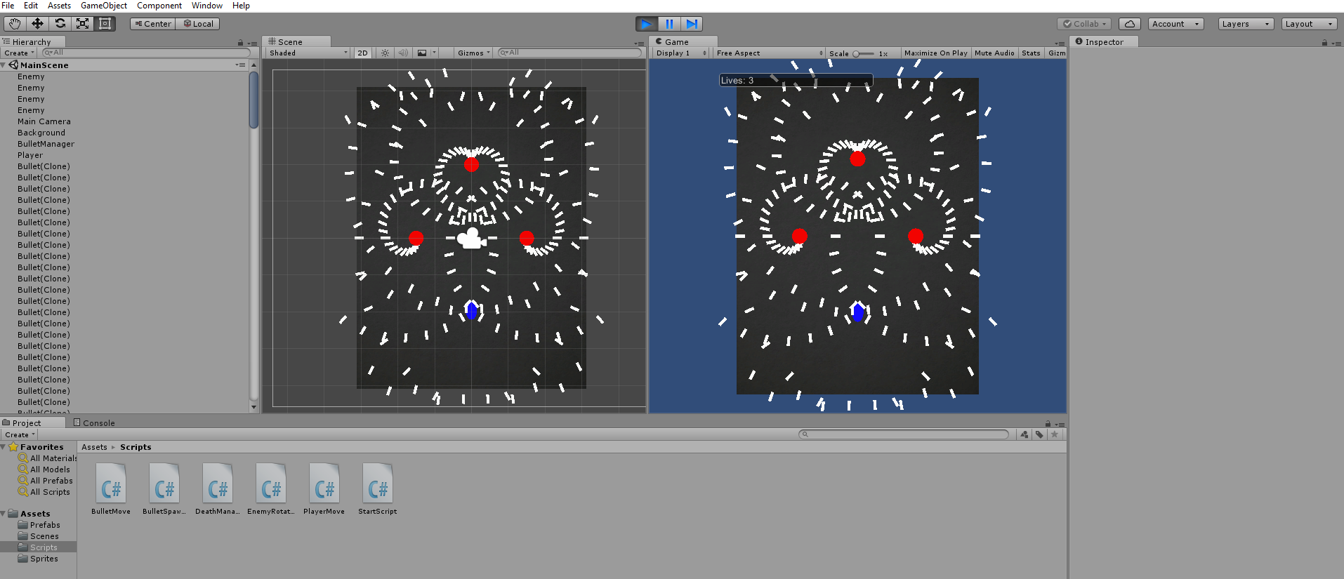Select the EnemyRotat script icon
The image size is (1344, 579).
click(271, 483)
